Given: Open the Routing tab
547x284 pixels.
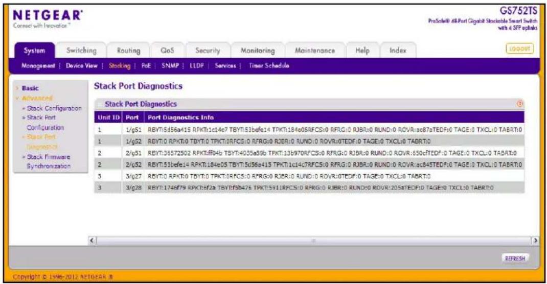Looking at the screenshot, I should pos(128,51).
